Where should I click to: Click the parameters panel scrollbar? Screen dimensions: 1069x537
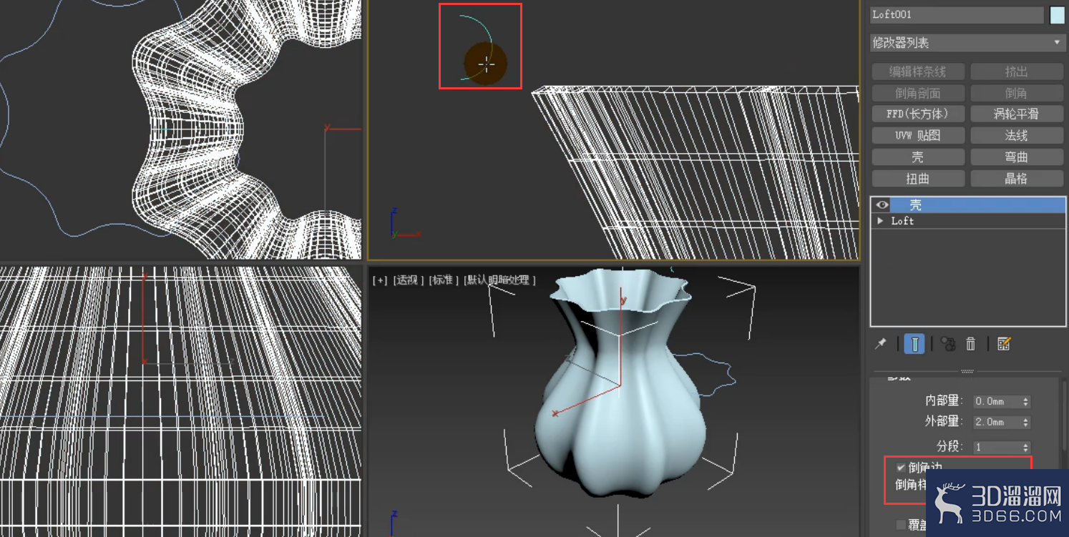pyautogui.click(x=1064, y=415)
